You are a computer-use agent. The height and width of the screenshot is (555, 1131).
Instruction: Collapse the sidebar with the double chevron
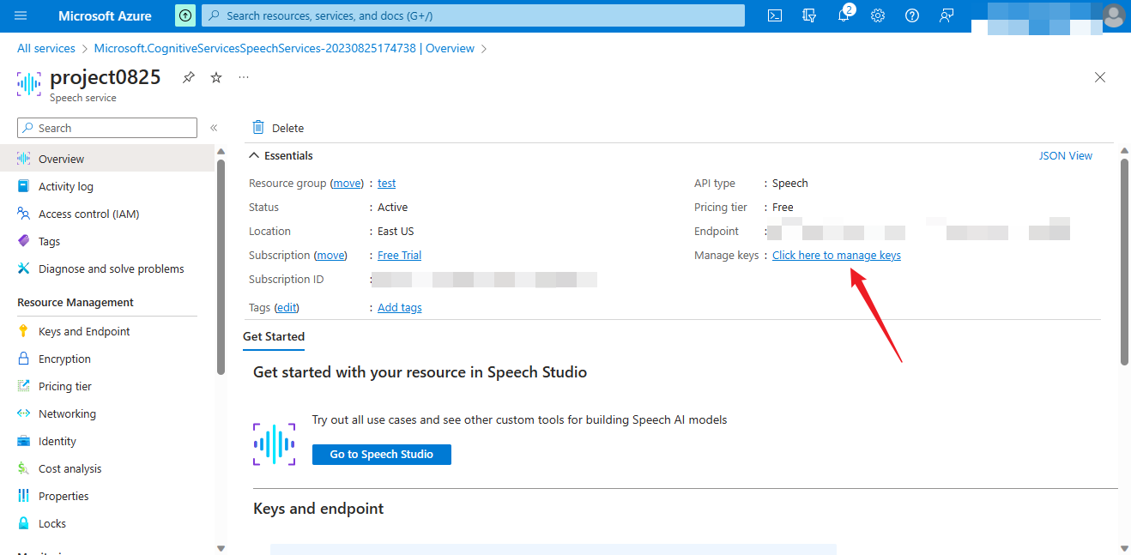(x=214, y=128)
